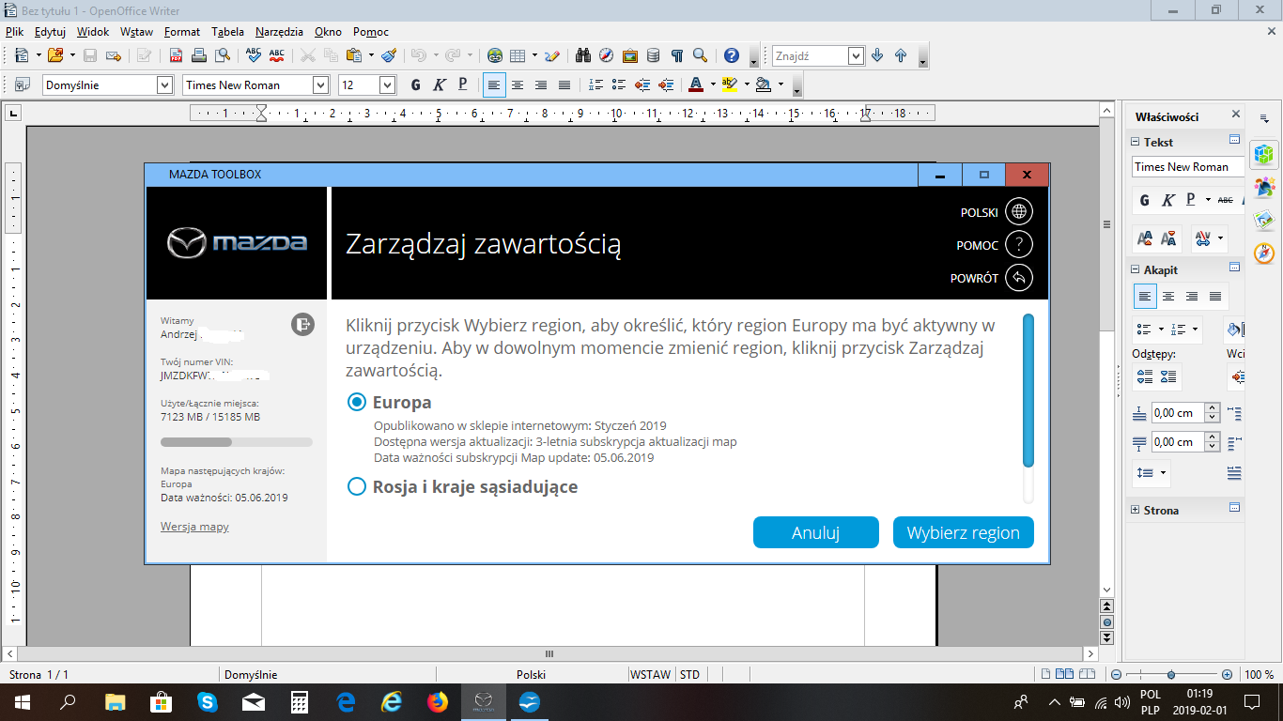Select the Europa radio button
This screenshot has height=721, width=1283.
[x=357, y=402]
